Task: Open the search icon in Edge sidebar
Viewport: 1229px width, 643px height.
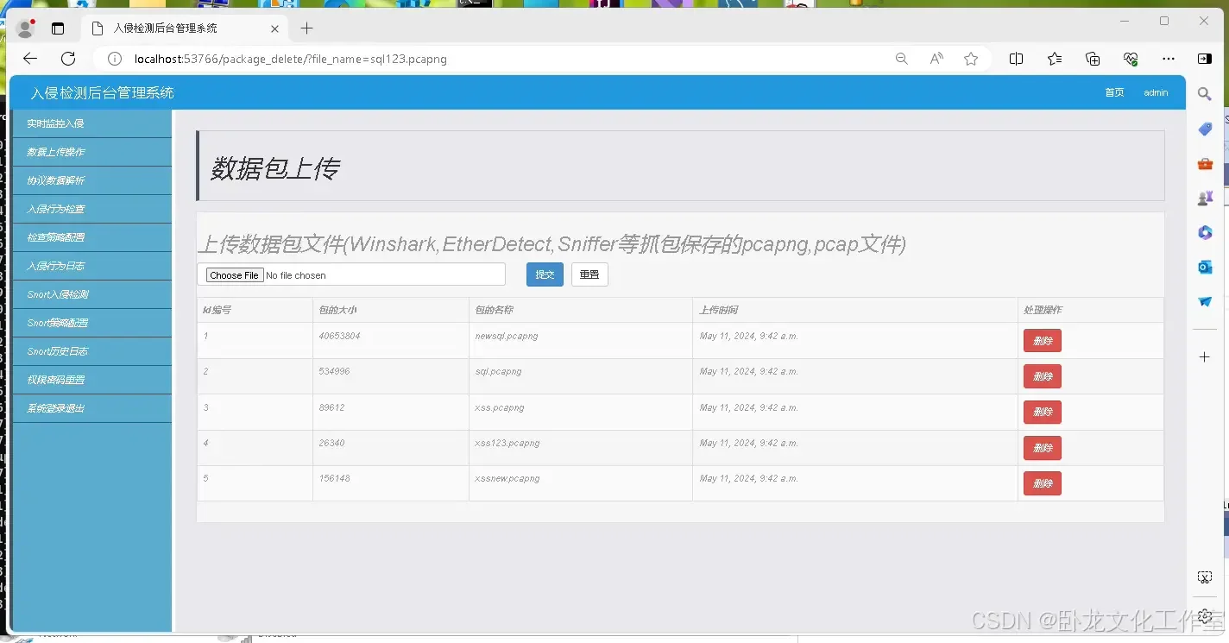Action: [1204, 94]
